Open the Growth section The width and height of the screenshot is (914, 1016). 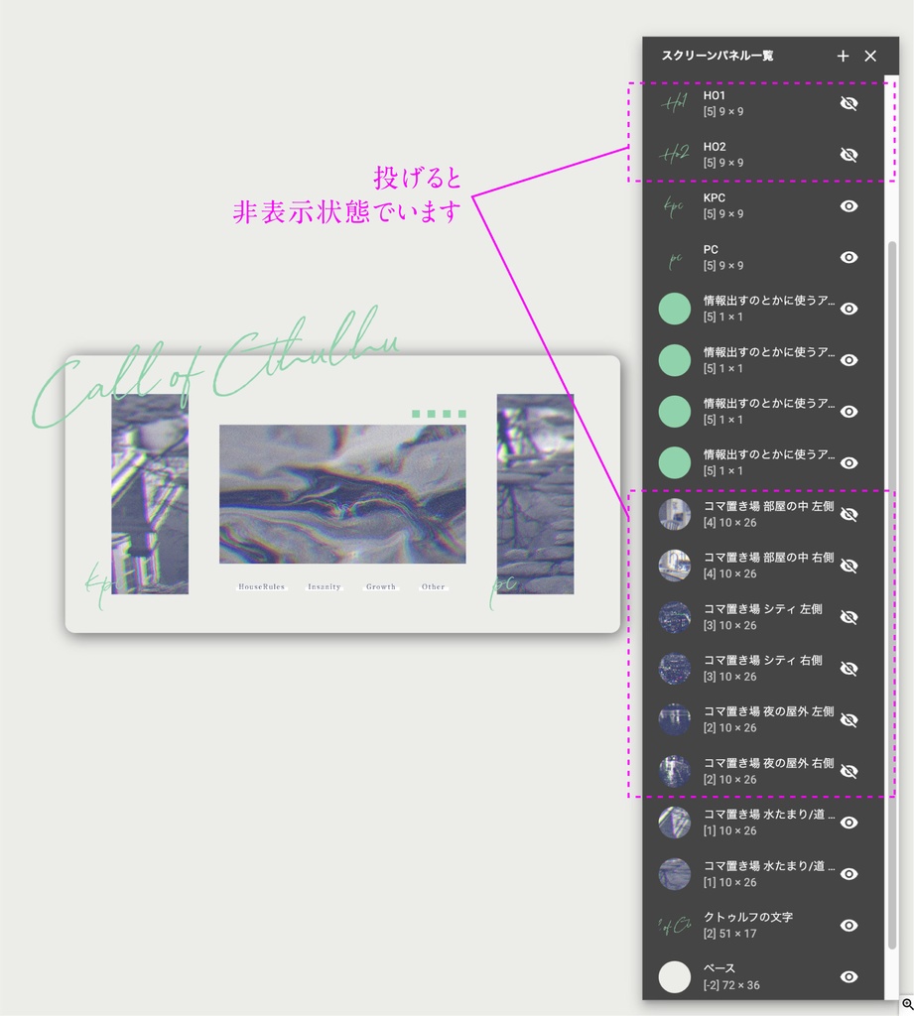[380, 586]
